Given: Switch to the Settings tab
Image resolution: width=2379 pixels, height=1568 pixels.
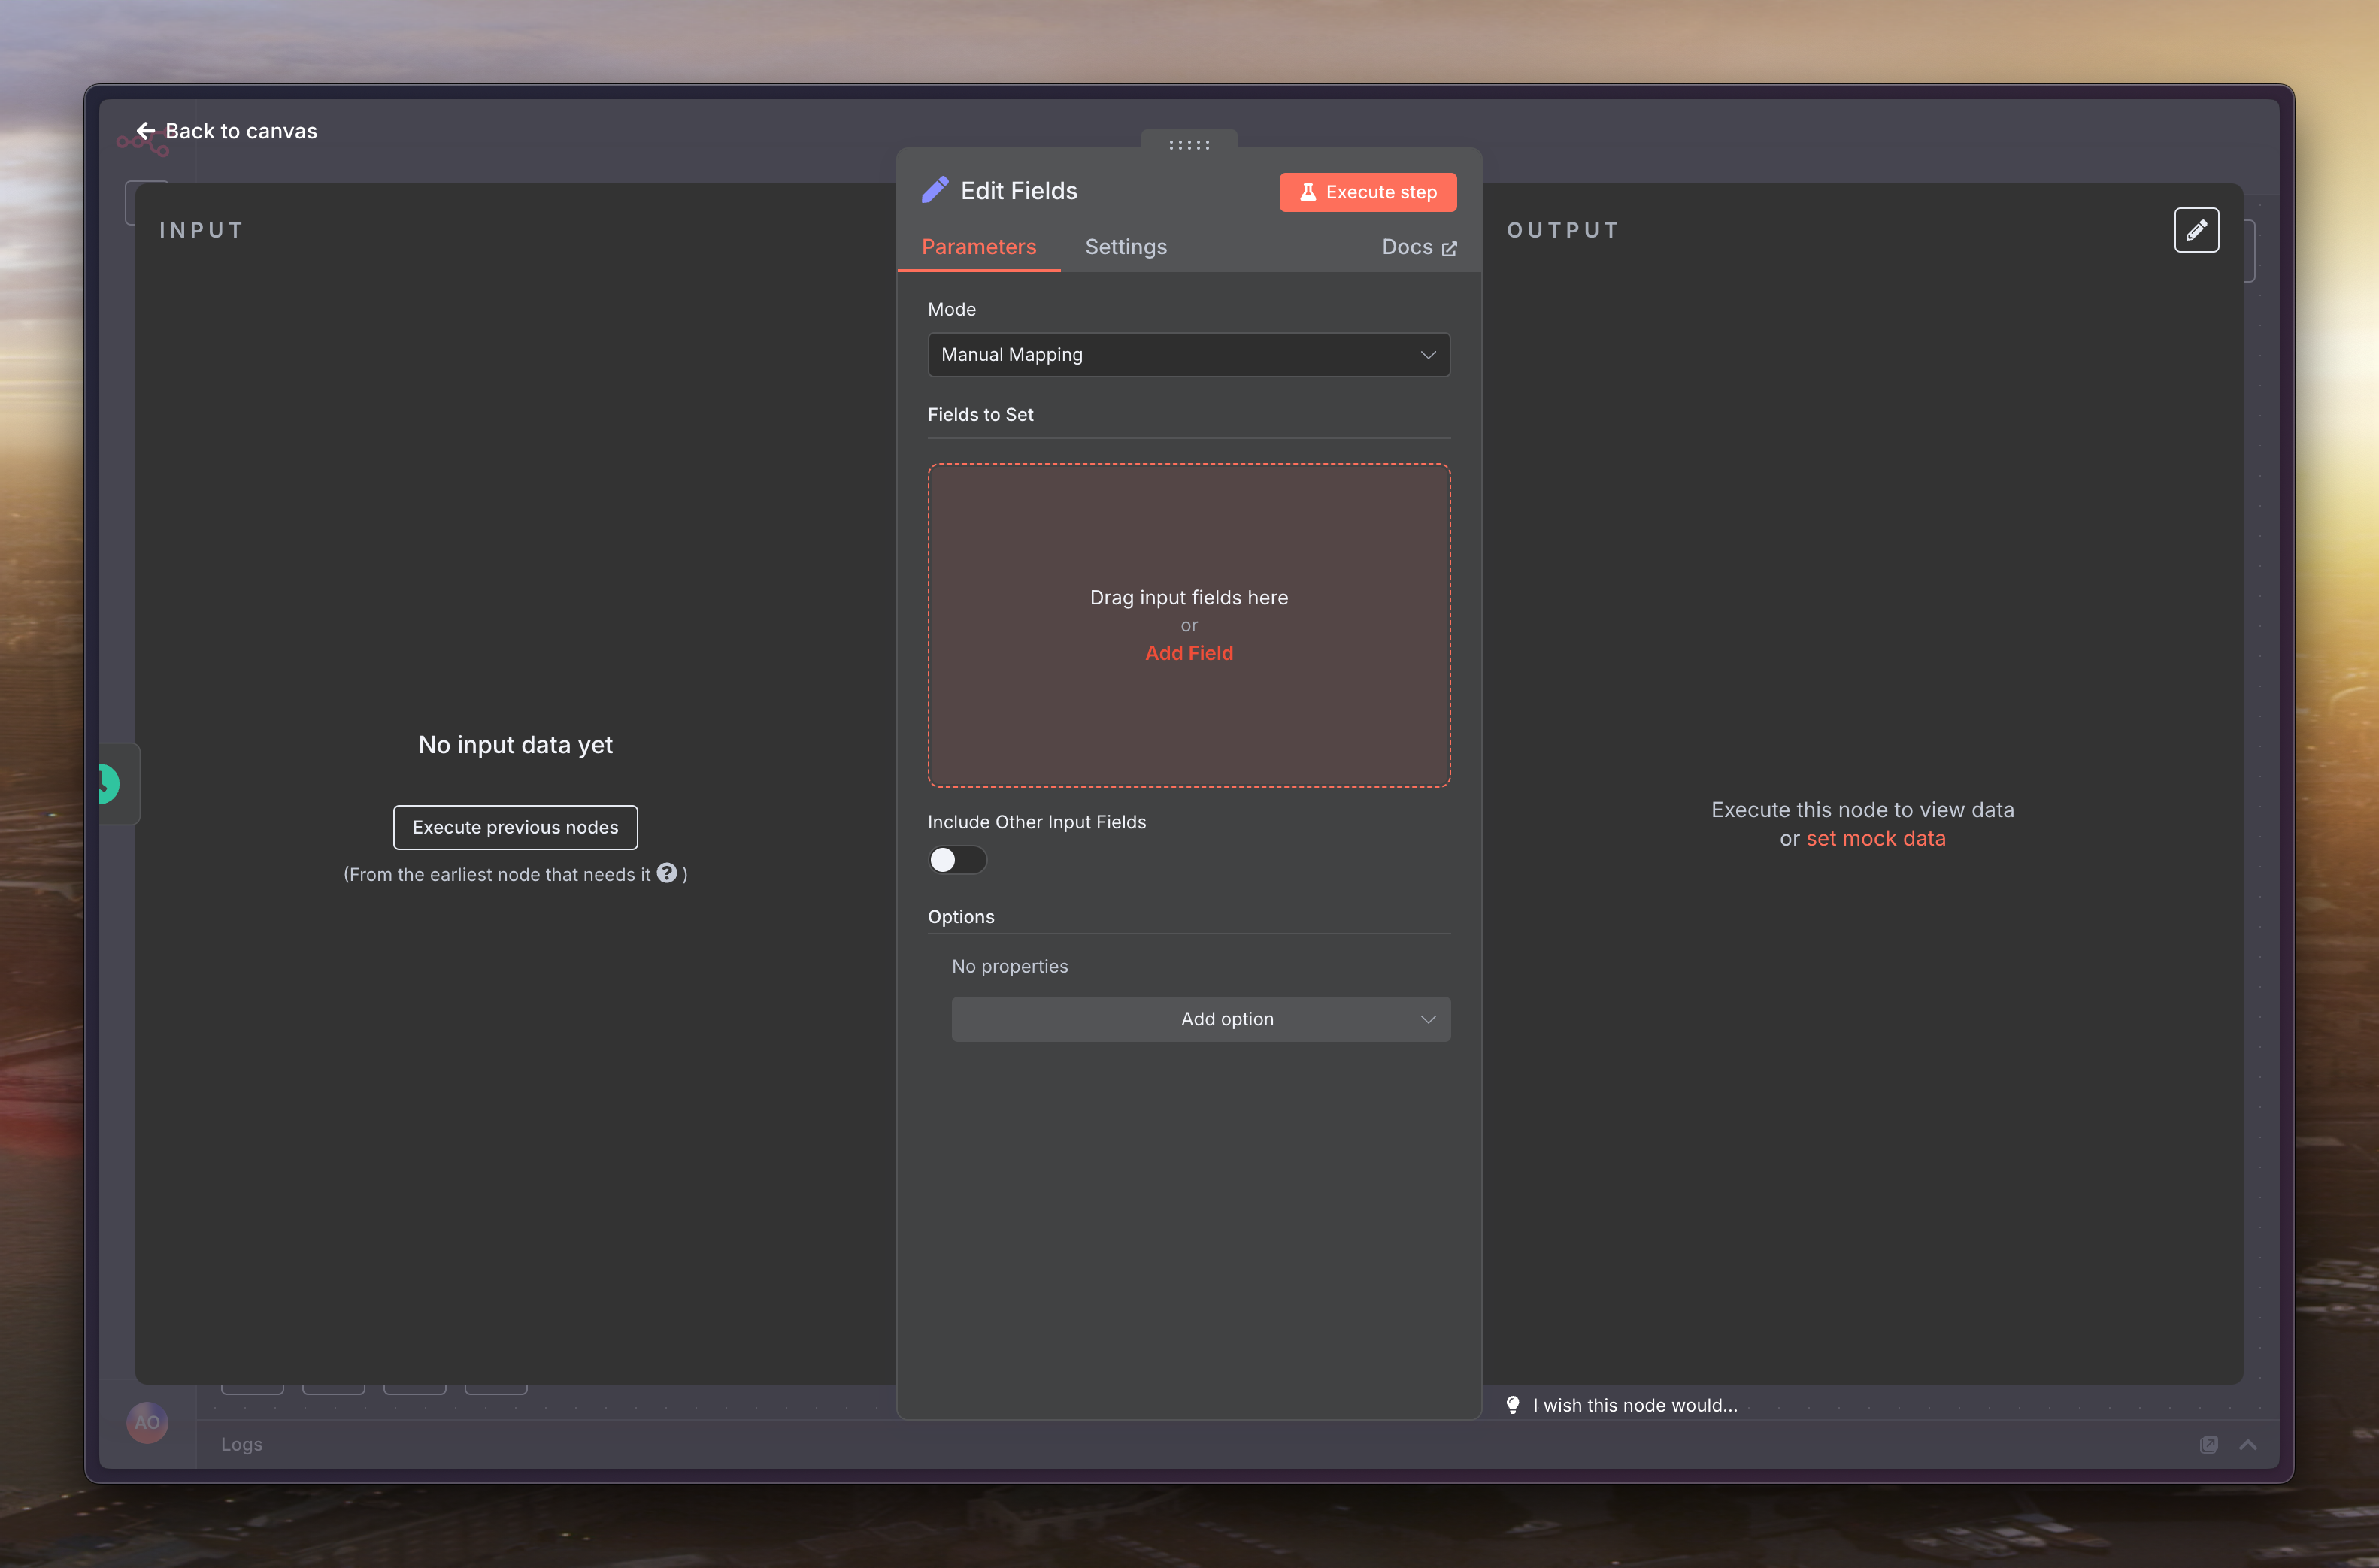Looking at the screenshot, I should point(1126,247).
